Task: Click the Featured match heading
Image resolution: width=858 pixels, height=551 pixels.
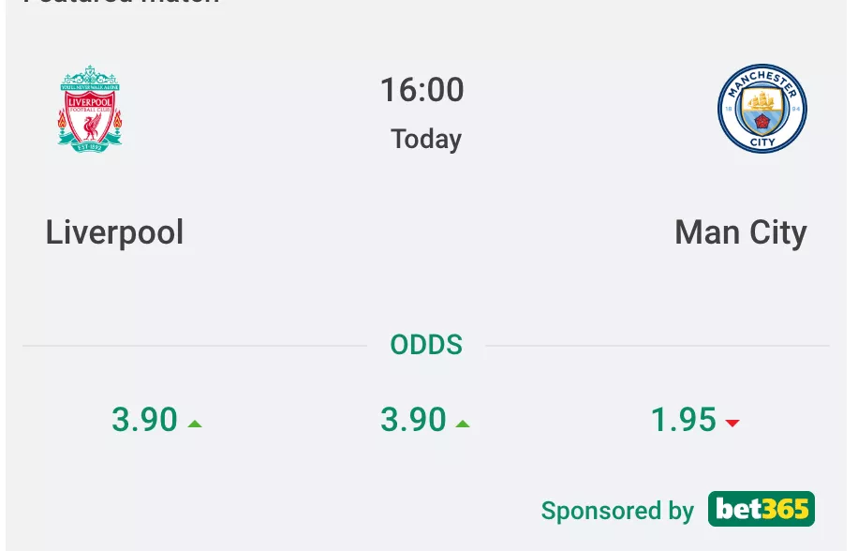Action: (122, 3)
